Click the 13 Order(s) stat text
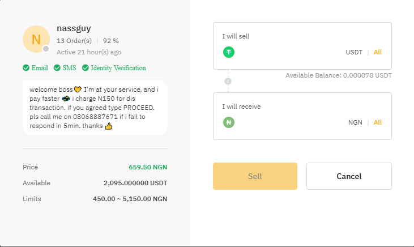The height and width of the screenshot is (247, 414). point(74,41)
